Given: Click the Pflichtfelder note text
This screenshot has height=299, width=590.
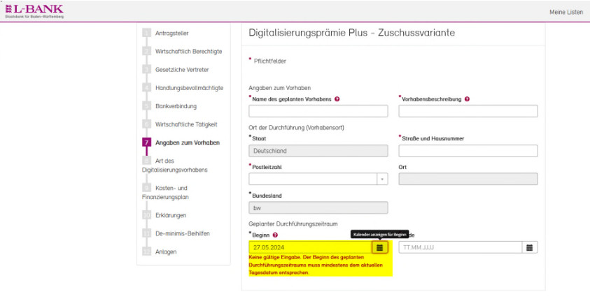Looking at the screenshot, I should pyautogui.click(x=269, y=61).
